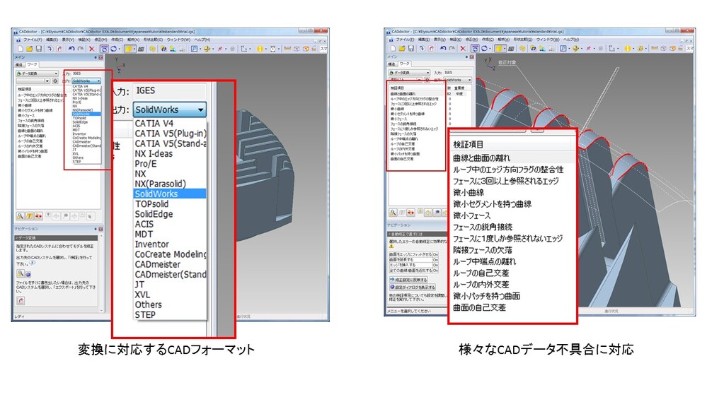Open the データ変換 dropdown in left window
The image size is (707, 397).
click(x=38, y=73)
